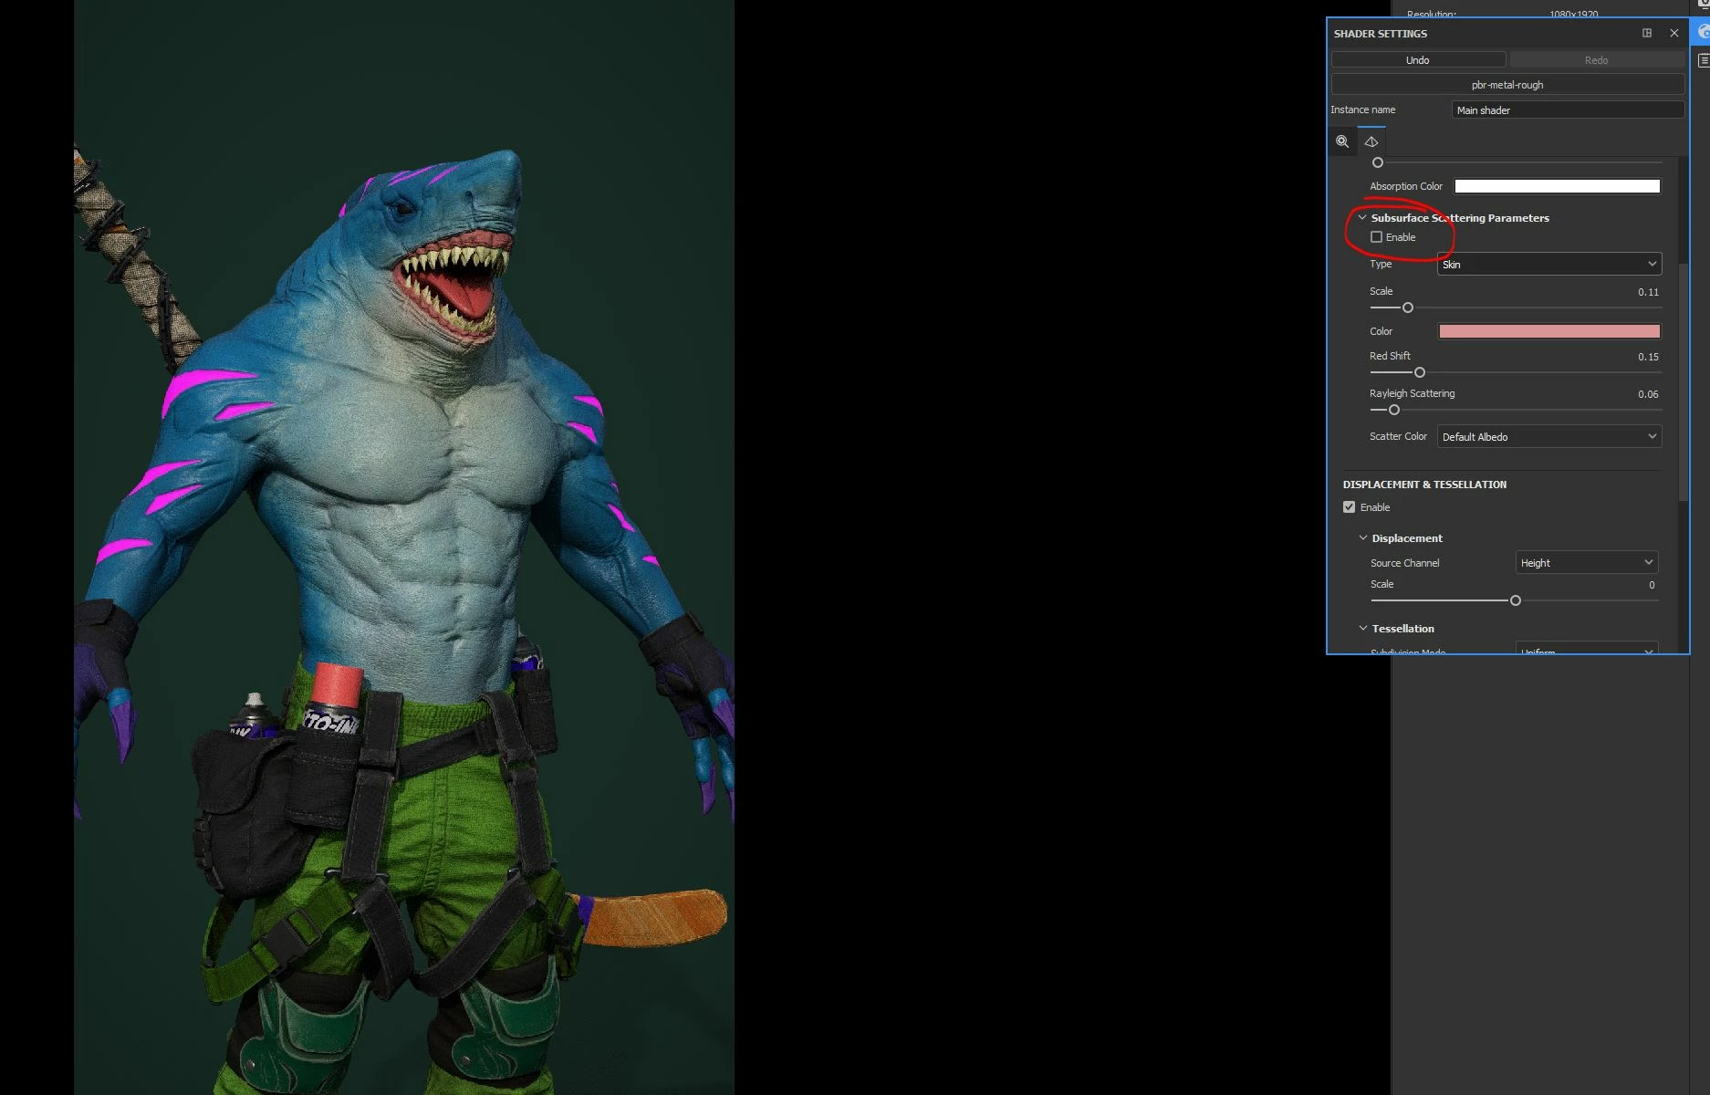Open the Absorption Color swatch
This screenshot has width=1710, height=1095.
tap(1557, 186)
